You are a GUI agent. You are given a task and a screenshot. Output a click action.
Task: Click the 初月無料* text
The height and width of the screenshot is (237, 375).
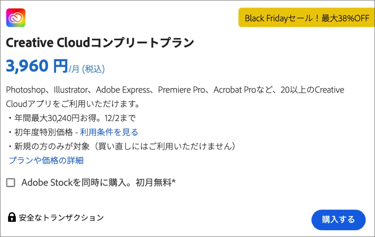click(155, 183)
